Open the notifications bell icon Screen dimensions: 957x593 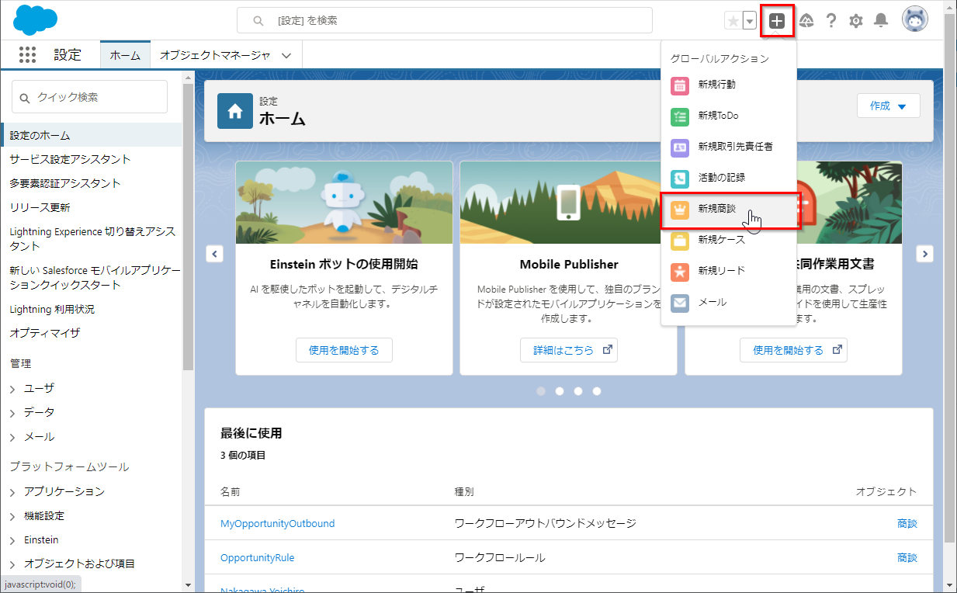881,21
